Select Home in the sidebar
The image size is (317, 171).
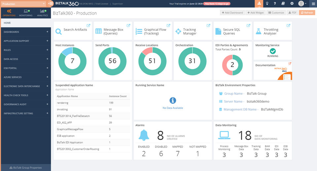(7, 23)
